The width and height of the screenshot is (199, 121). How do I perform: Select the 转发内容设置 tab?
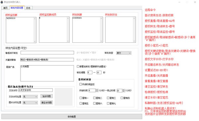click(17, 8)
